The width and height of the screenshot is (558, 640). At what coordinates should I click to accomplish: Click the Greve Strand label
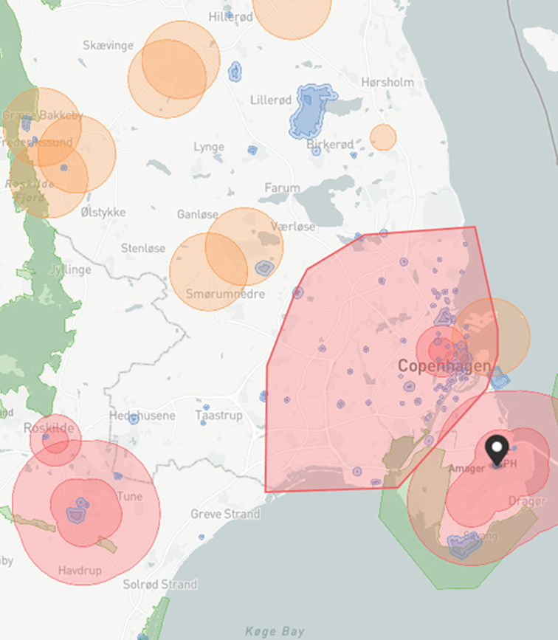(225, 514)
